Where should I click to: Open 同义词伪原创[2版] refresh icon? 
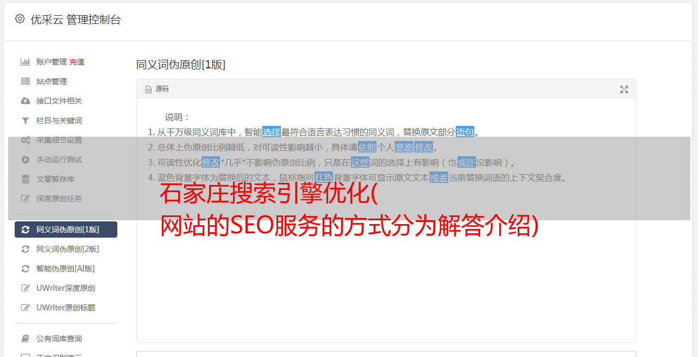coord(25,249)
